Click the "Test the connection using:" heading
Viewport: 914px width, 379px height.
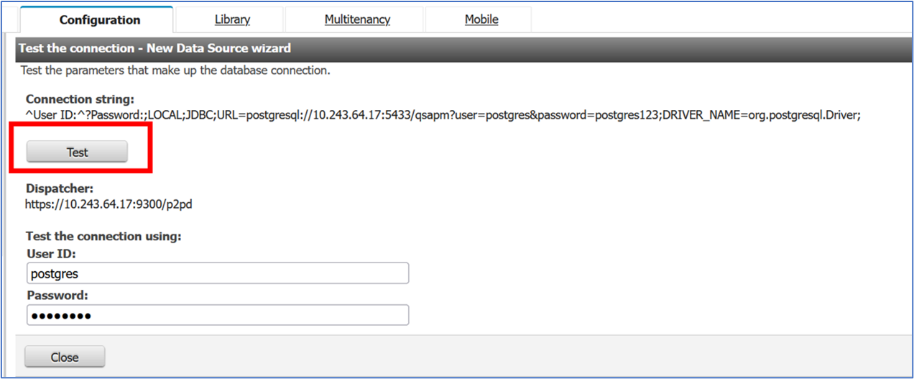click(x=103, y=236)
